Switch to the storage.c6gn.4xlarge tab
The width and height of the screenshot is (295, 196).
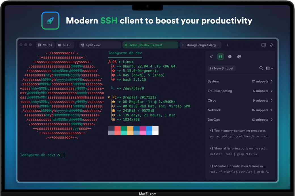(200, 45)
